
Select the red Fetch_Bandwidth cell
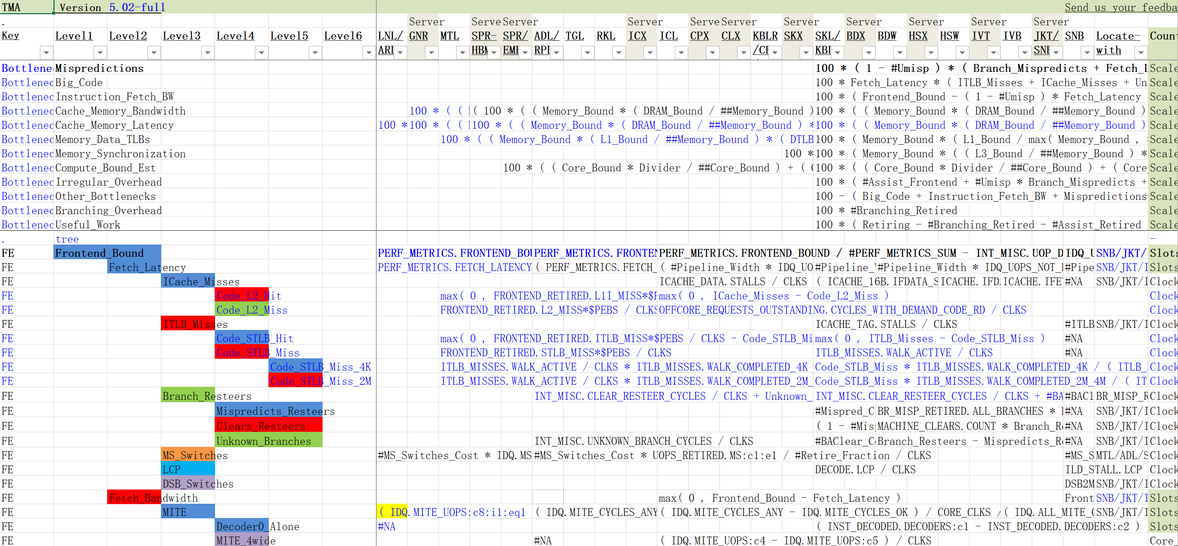(134, 497)
